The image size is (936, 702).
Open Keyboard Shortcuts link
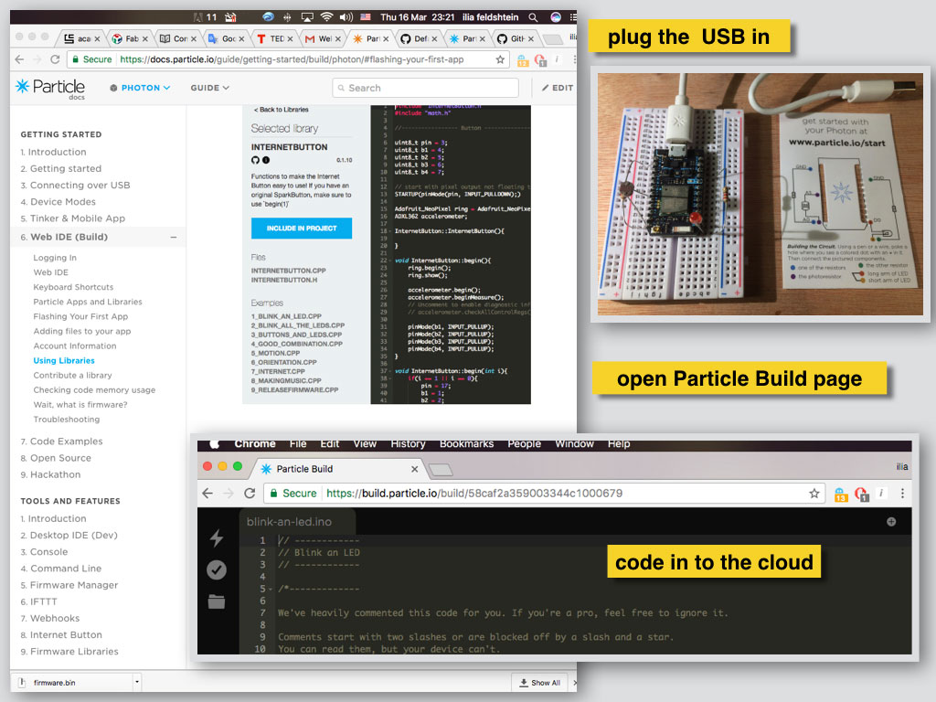coord(73,287)
